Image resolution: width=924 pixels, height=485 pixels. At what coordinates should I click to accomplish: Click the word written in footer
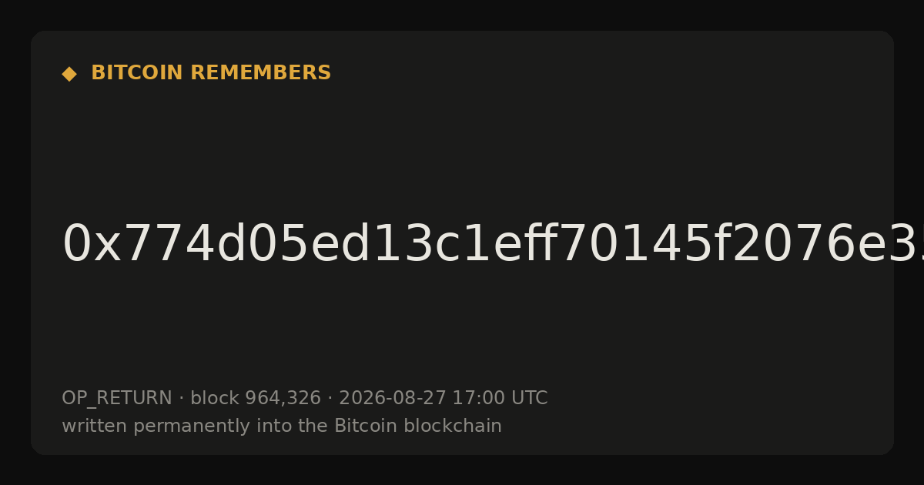point(95,426)
